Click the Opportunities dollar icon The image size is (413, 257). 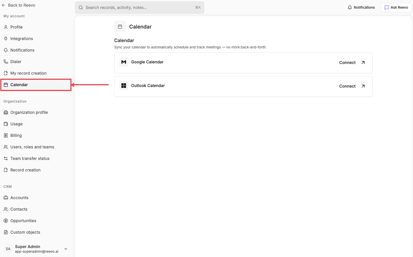pyautogui.click(x=6, y=221)
